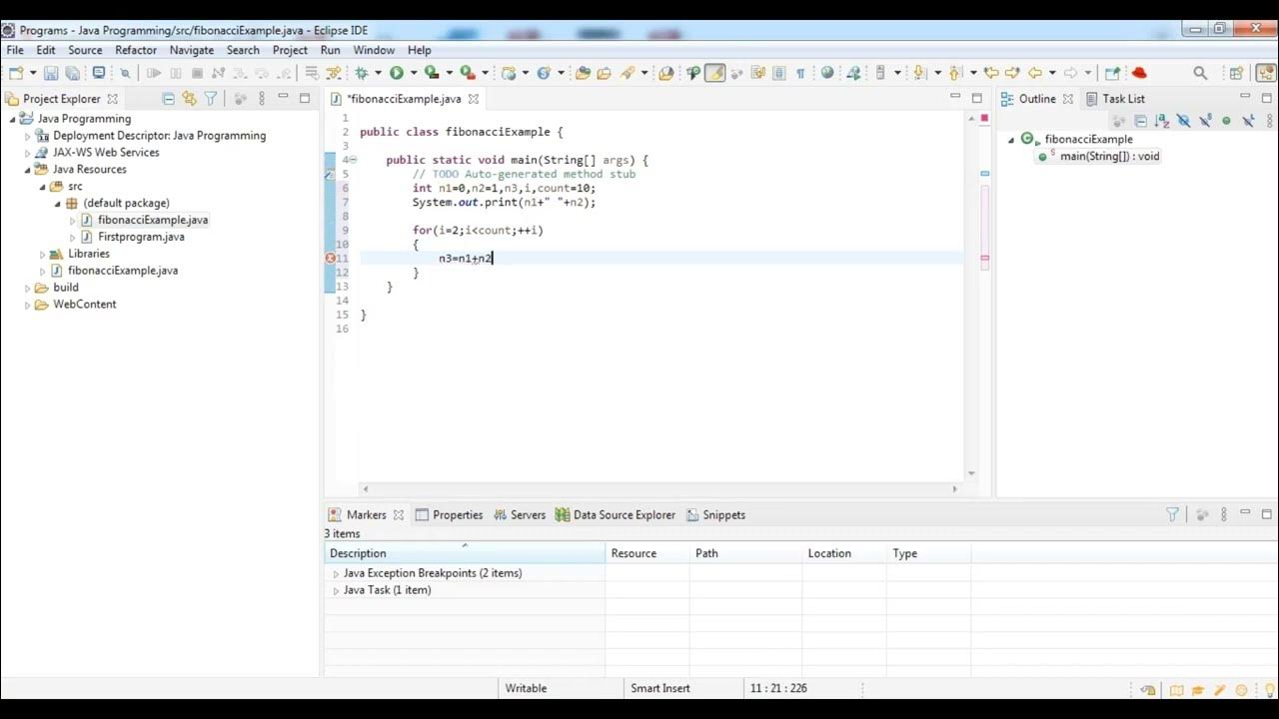Image resolution: width=1279 pixels, height=719 pixels.
Task: Toggle Link with Editor in Project Explorer
Action: pyautogui.click(x=189, y=98)
